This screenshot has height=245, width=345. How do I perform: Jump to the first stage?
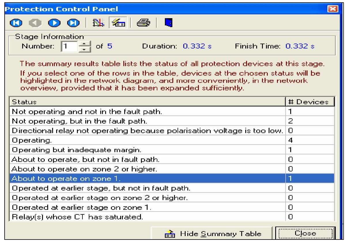(17, 22)
